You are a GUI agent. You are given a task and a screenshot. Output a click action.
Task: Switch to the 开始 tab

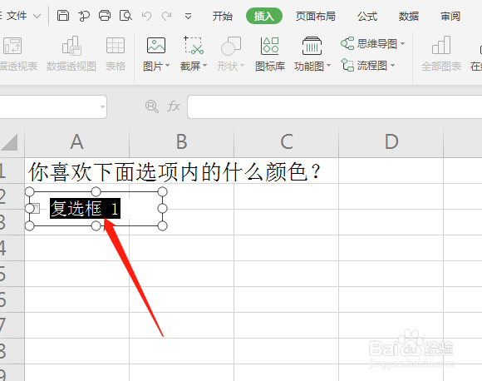click(222, 16)
